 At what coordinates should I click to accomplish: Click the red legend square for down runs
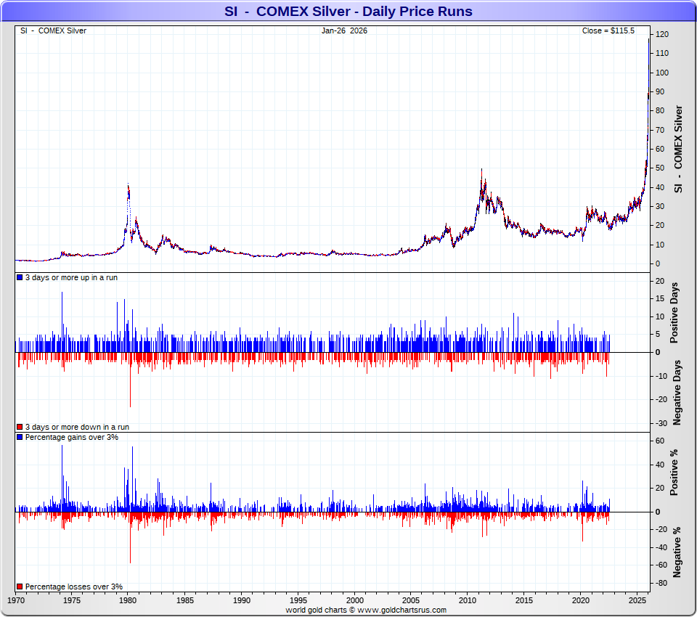coord(20,428)
